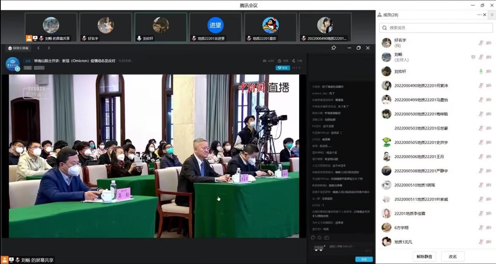496x264 pixels.
Task: Click the danmaku settings gear icon below chat
Action: click(x=319, y=238)
